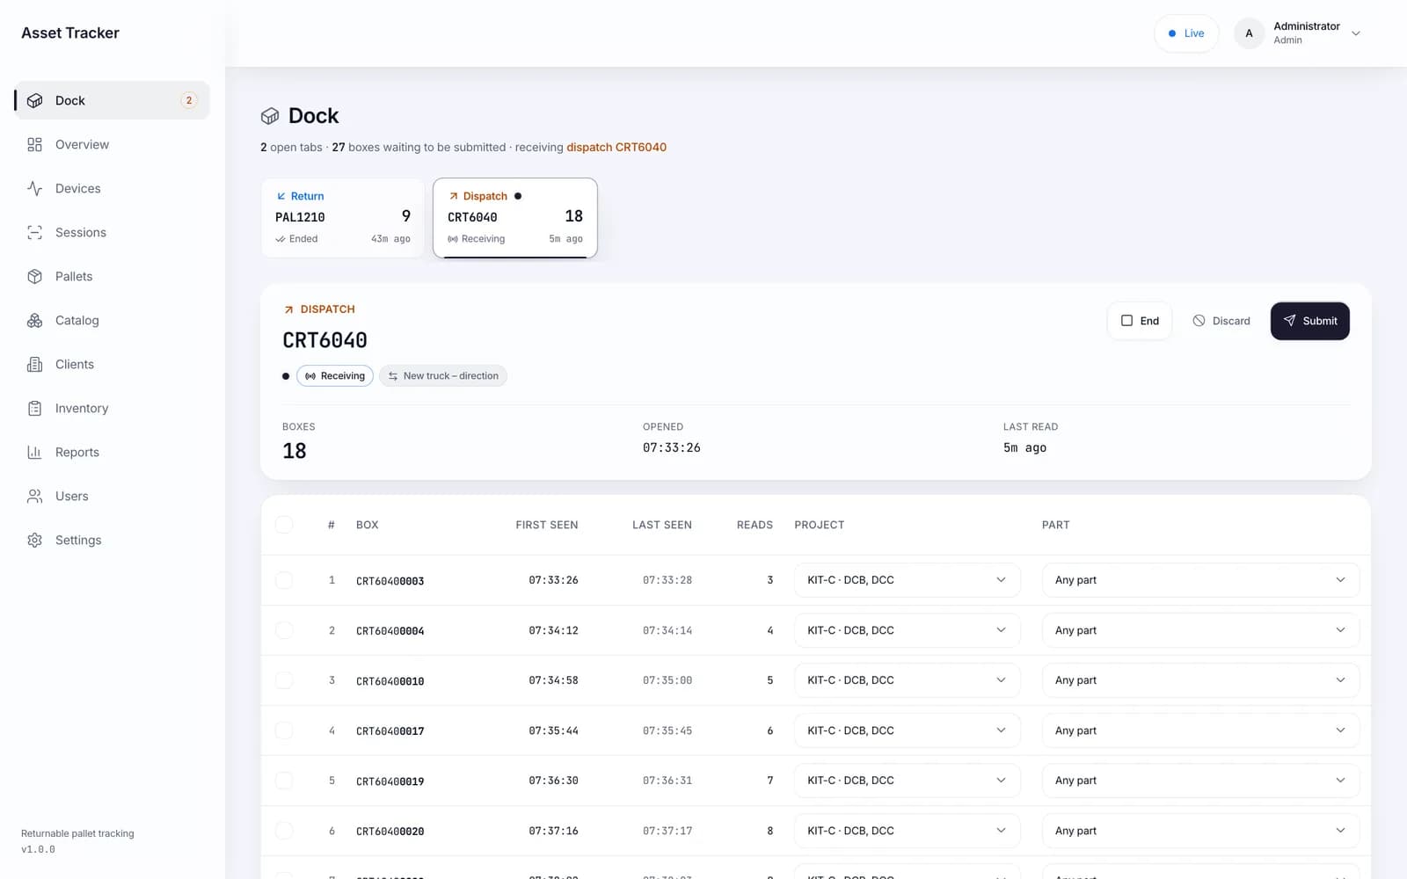Image resolution: width=1407 pixels, height=879 pixels.
Task: Click the Ended checkmark icon on PAL1210 tab
Action: [281, 239]
